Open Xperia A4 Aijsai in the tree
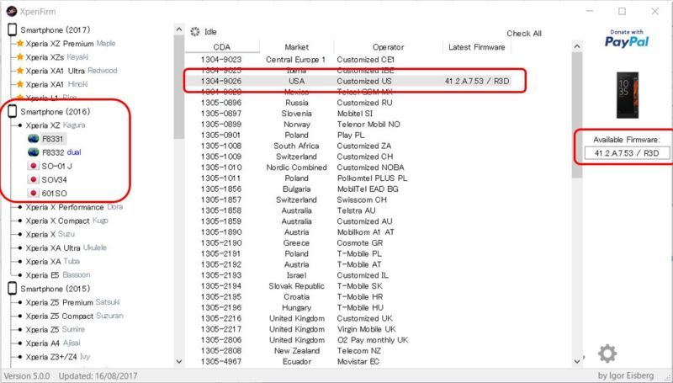The image size is (673, 383). pos(53,343)
